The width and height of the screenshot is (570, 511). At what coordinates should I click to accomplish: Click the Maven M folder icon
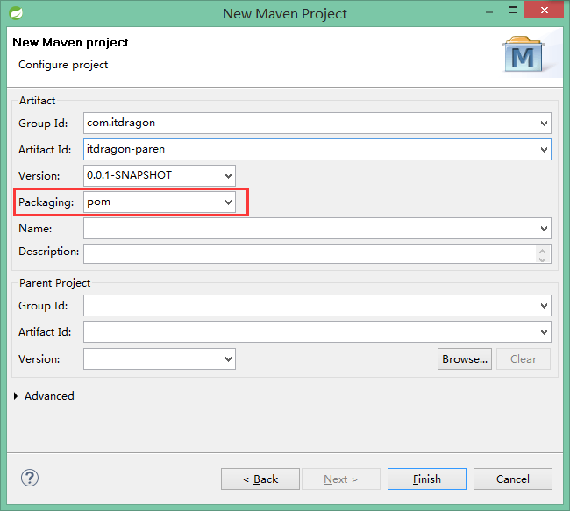(x=524, y=54)
